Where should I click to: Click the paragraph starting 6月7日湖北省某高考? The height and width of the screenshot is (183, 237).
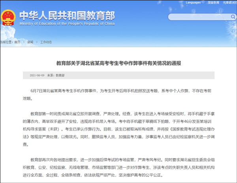point(118,94)
